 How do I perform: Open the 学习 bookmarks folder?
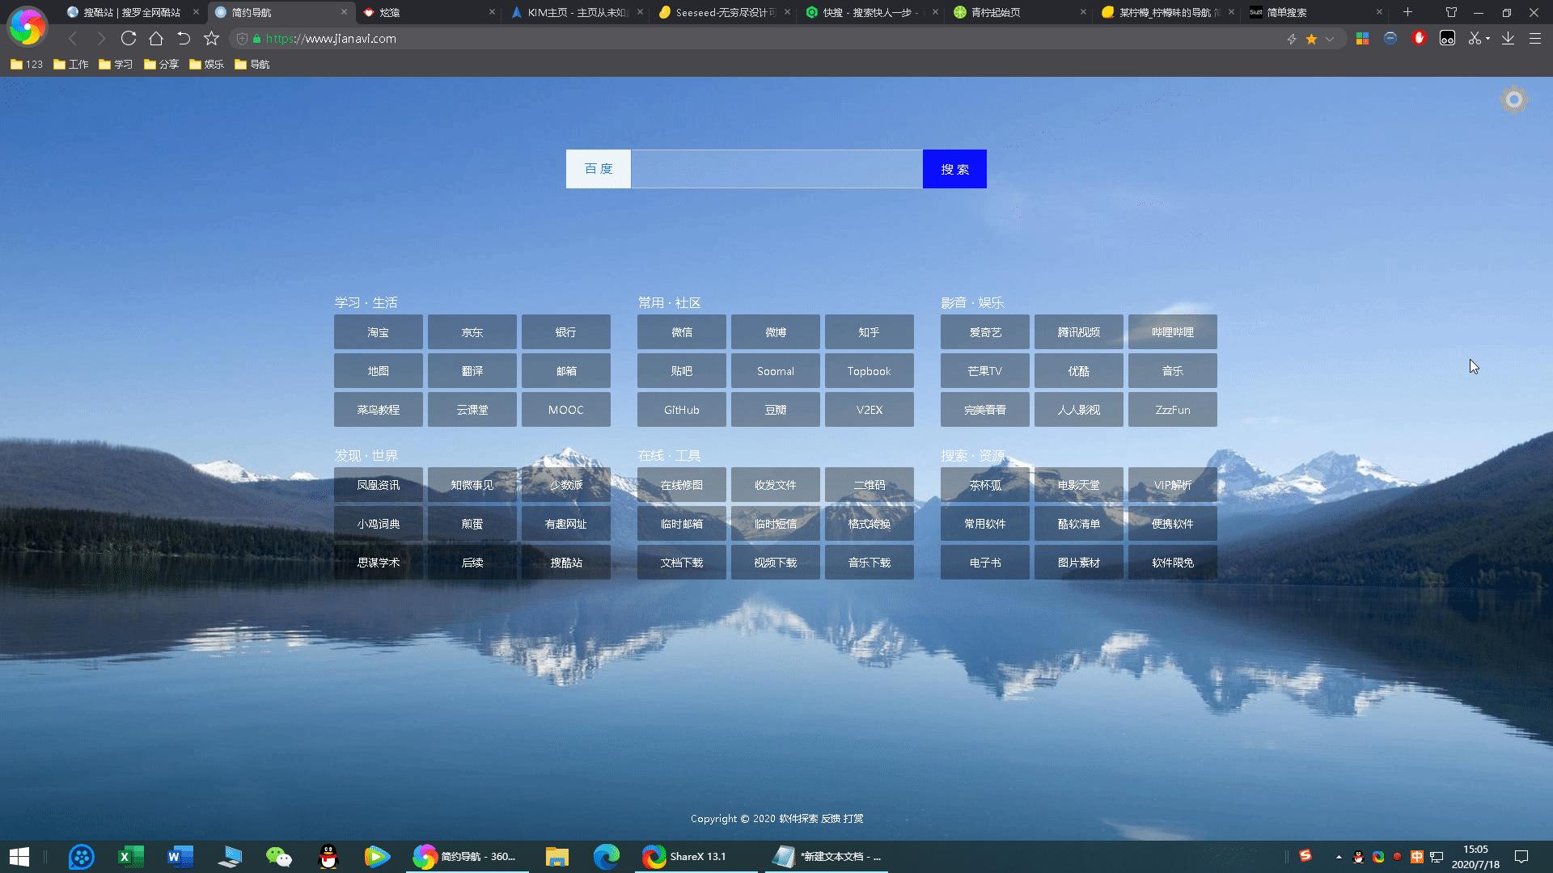point(115,64)
